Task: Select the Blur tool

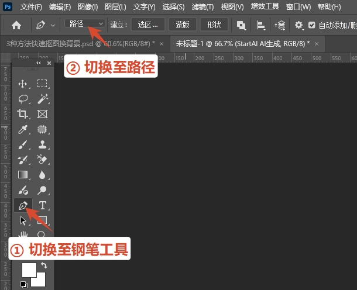Action: (x=42, y=175)
